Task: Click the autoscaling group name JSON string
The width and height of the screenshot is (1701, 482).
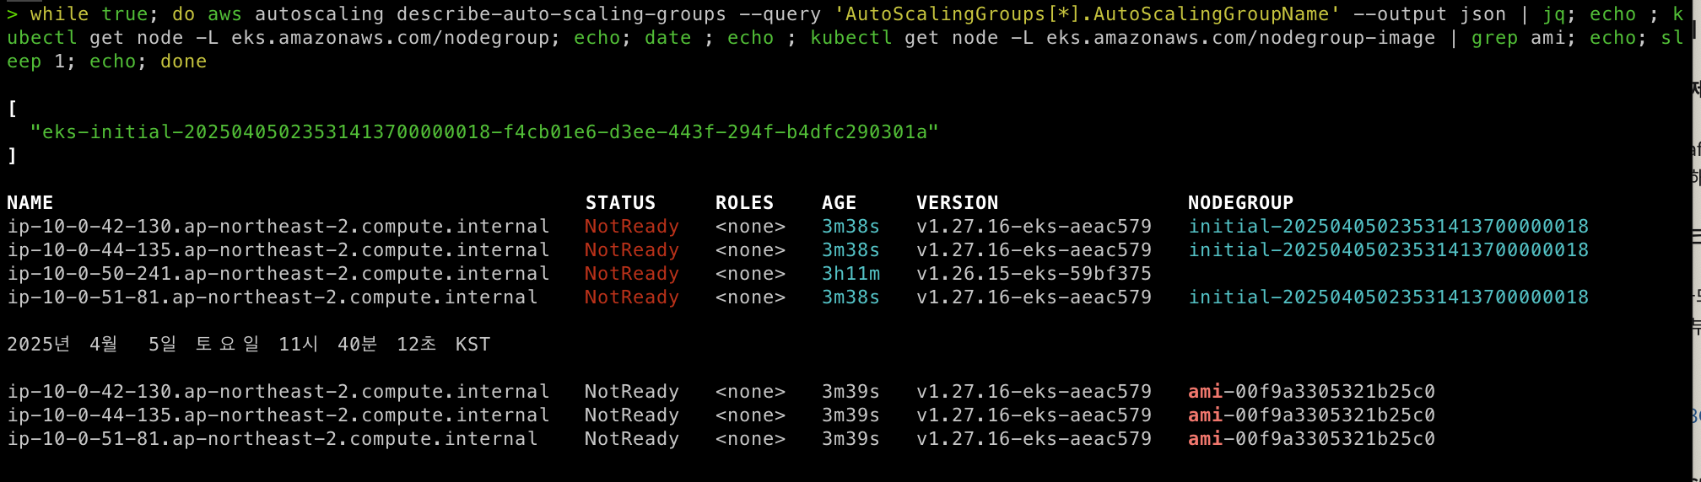Action: click(484, 132)
